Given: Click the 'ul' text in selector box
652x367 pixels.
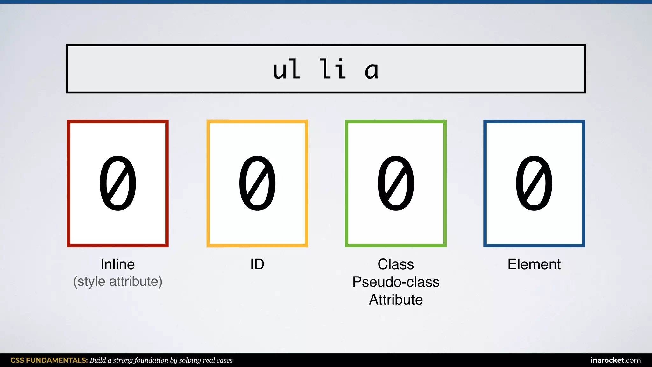Looking at the screenshot, I should coord(287,69).
